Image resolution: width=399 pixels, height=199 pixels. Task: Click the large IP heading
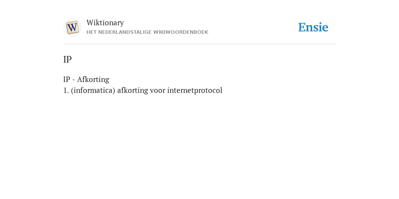pos(67,59)
